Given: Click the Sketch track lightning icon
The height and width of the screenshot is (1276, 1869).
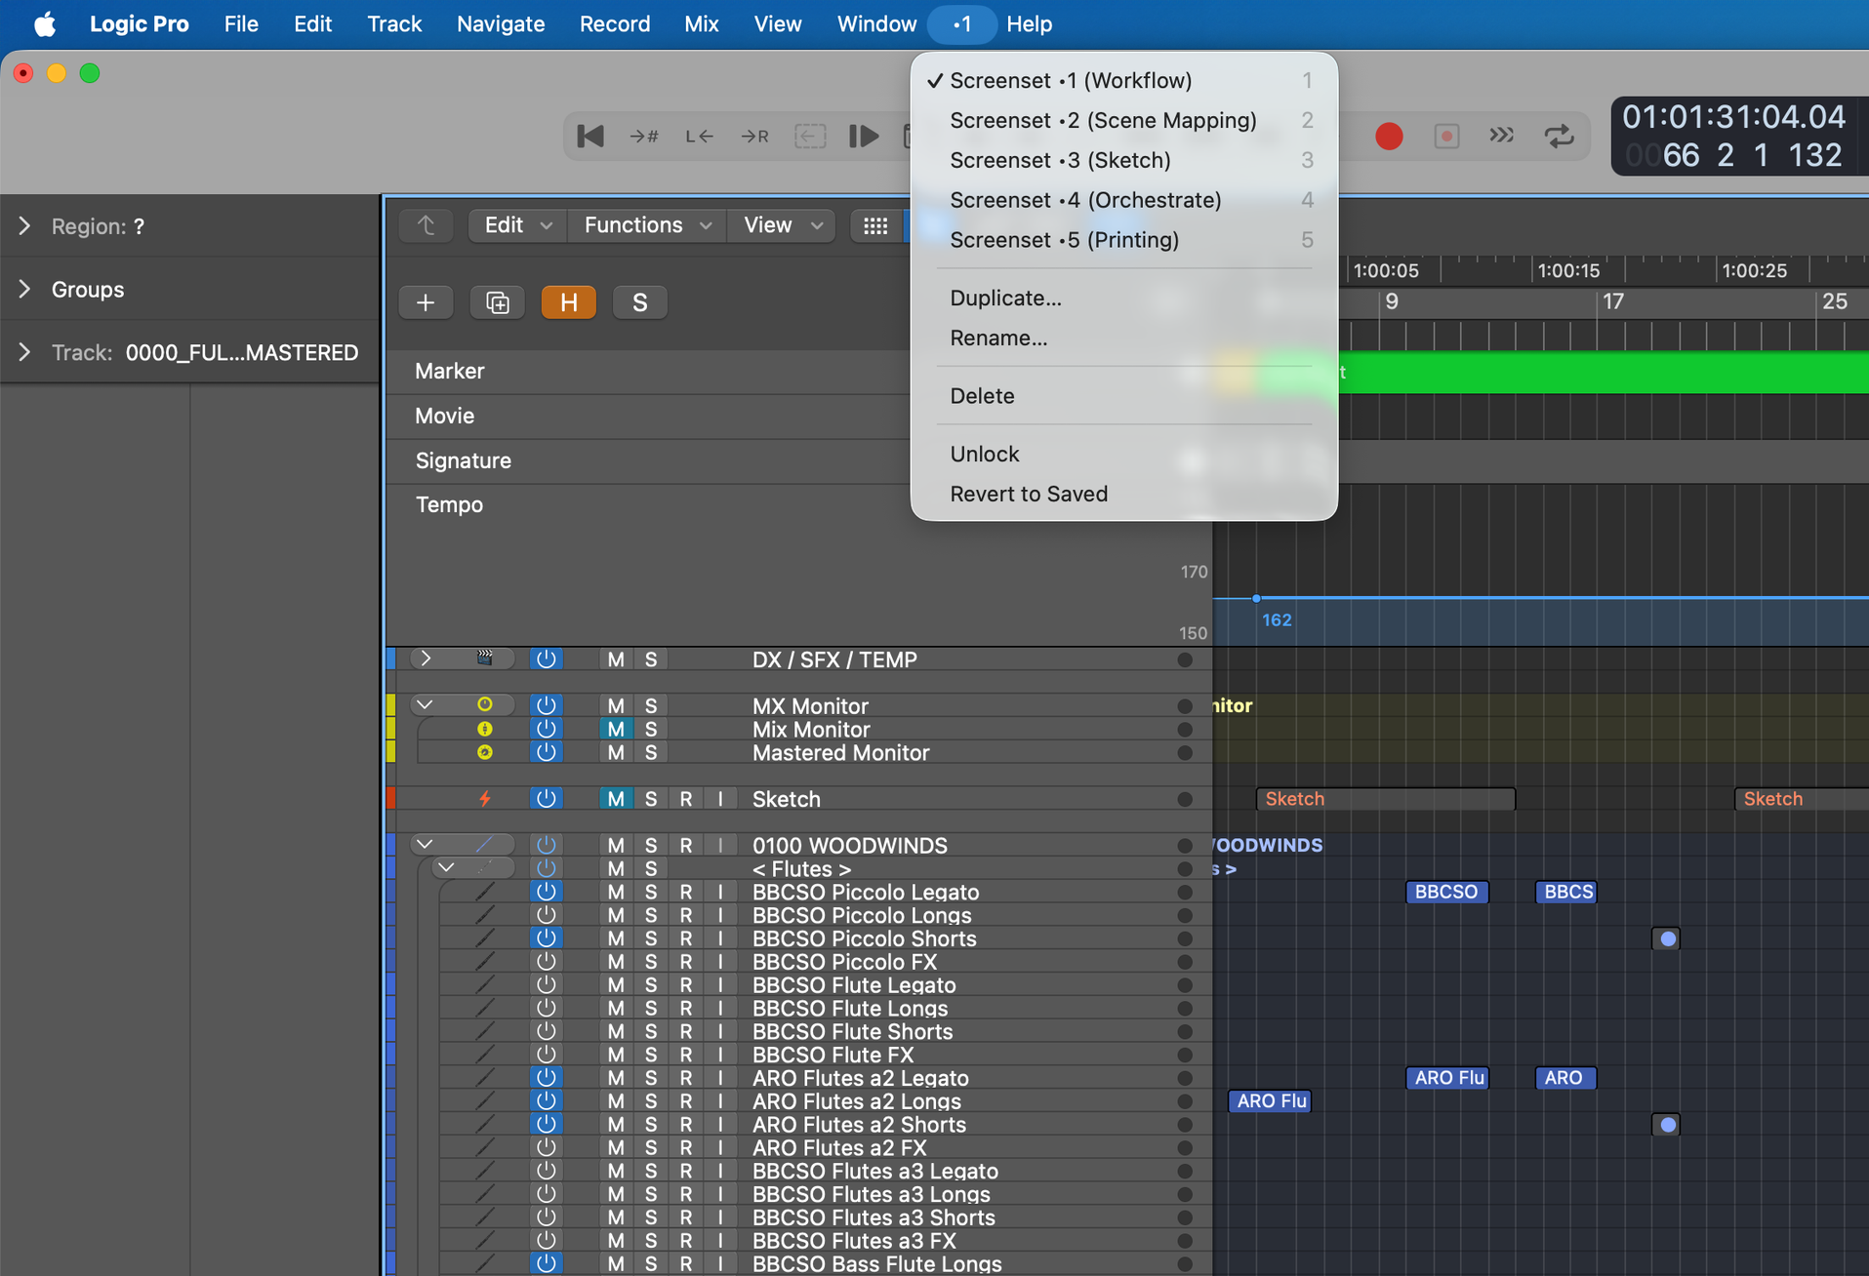Looking at the screenshot, I should tap(484, 798).
